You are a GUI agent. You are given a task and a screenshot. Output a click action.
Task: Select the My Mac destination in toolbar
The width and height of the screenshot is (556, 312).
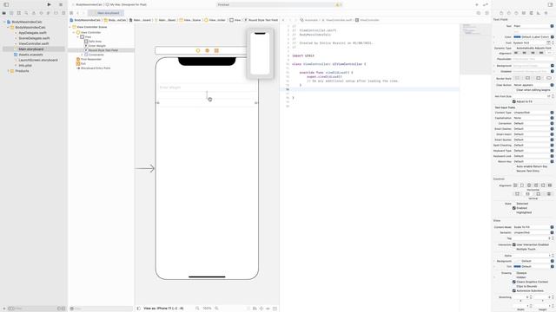point(126,4)
